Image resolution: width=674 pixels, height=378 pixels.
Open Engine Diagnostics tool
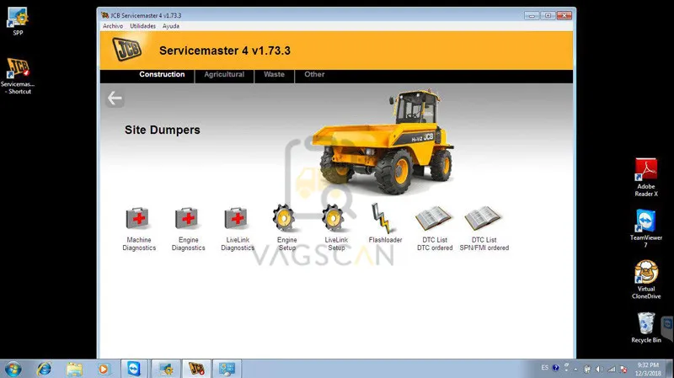[x=188, y=229]
